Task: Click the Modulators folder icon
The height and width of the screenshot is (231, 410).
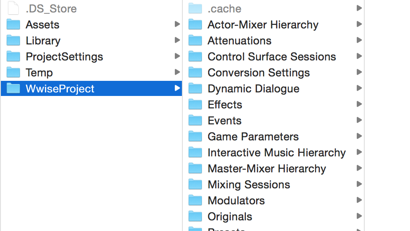Action: coord(195,200)
